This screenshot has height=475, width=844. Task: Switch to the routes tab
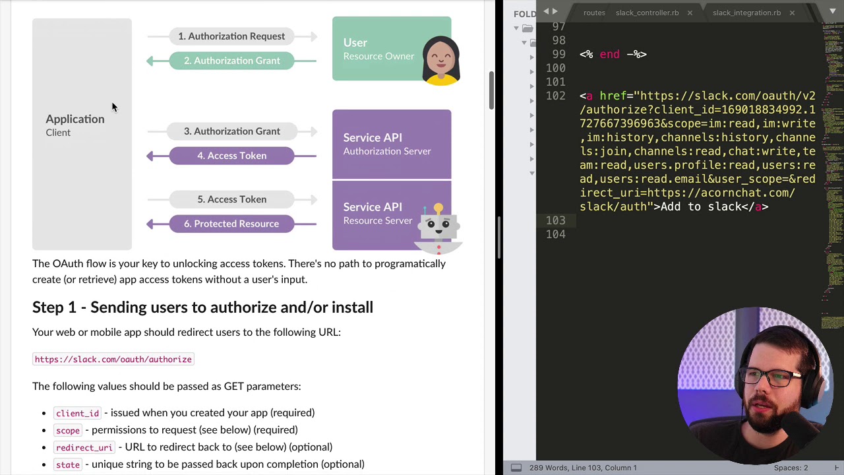[593, 13]
